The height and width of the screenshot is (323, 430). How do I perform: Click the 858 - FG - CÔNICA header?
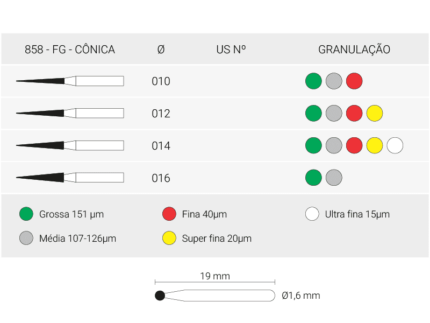[70, 50]
